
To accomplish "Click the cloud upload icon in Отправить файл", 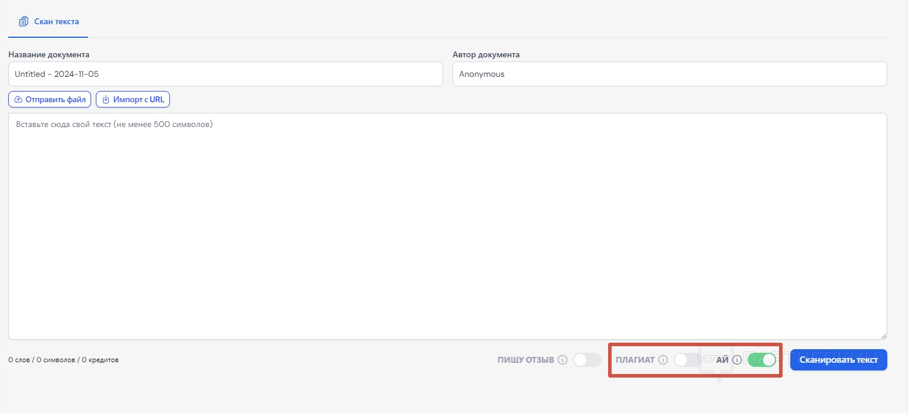I will [x=18, y=100].
